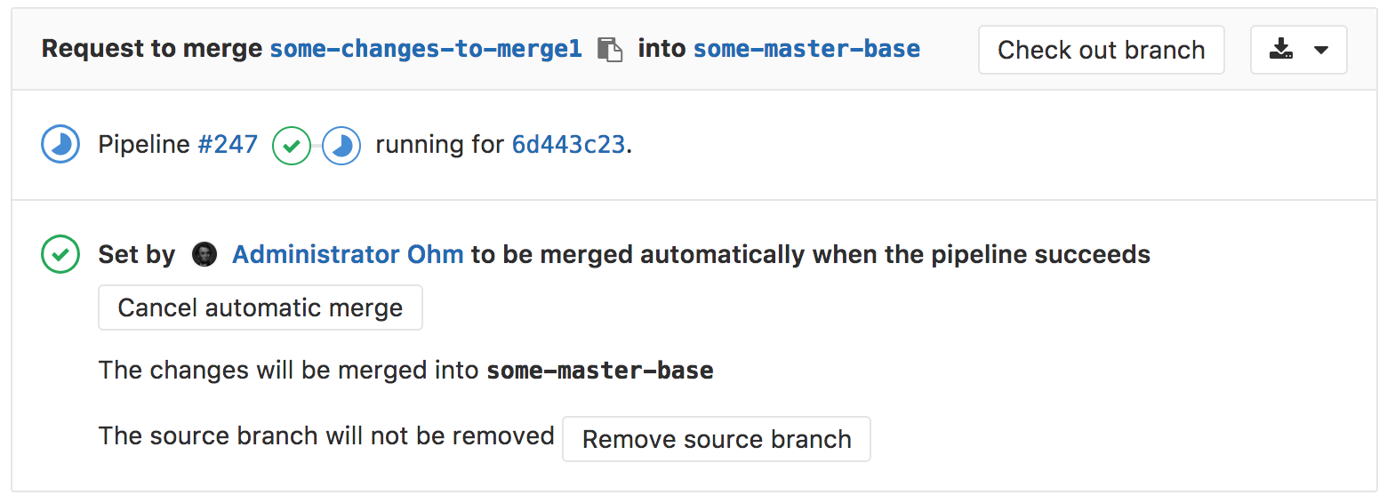Viewport: 1387px width, 503px height.
Task: Open the running stage icon after #247
Action: (x=341, y=146)
